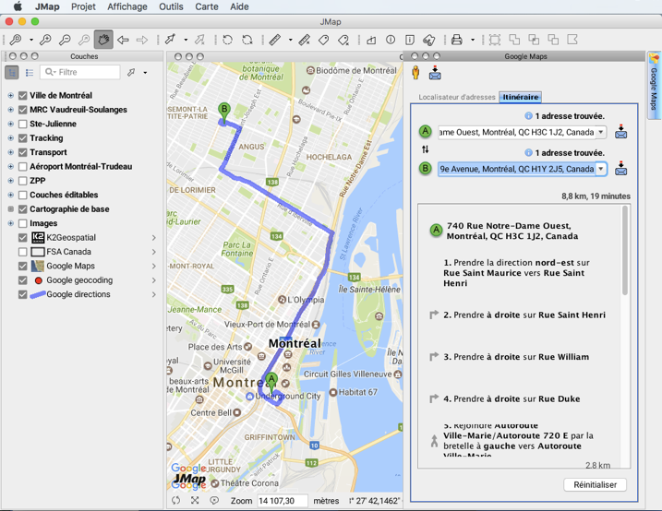Pick address A from map icon

620,132
